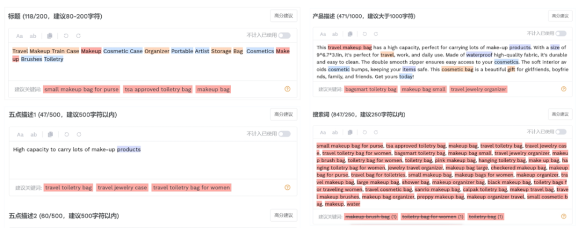
Task: Toggle 不计入已使用 switch in the 产品描述 panel
Action: pyautogui.click(x=561, y=34)
